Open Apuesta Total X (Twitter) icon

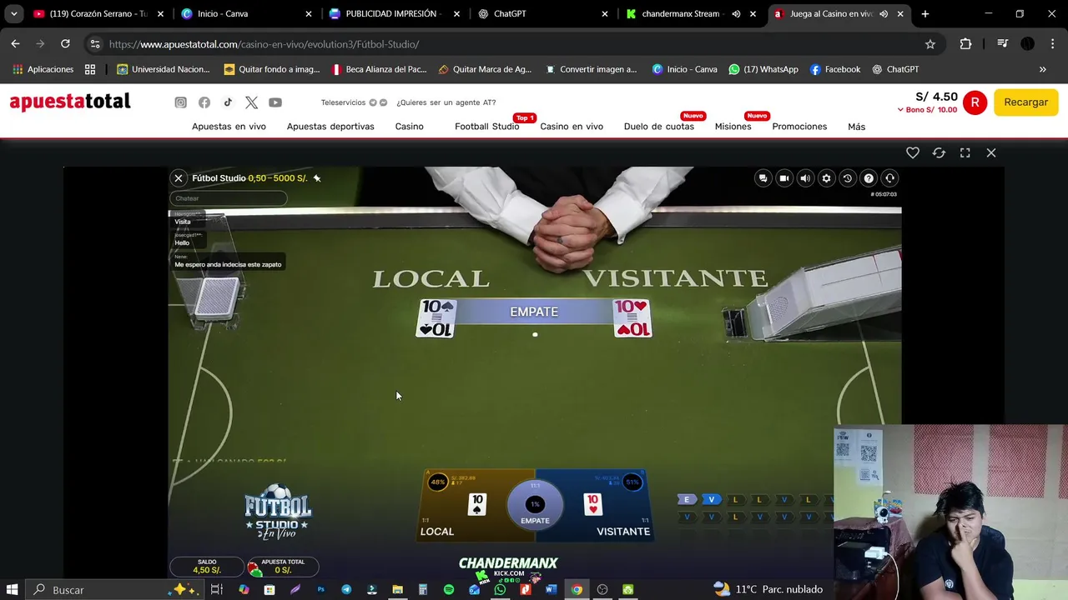coord(251,102)
